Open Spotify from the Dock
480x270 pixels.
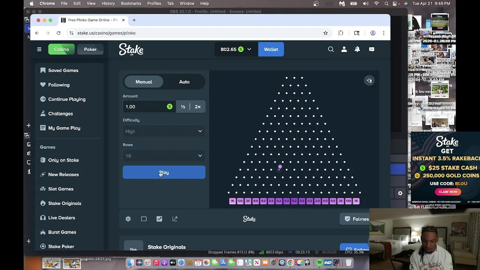(x=319, y=262)
